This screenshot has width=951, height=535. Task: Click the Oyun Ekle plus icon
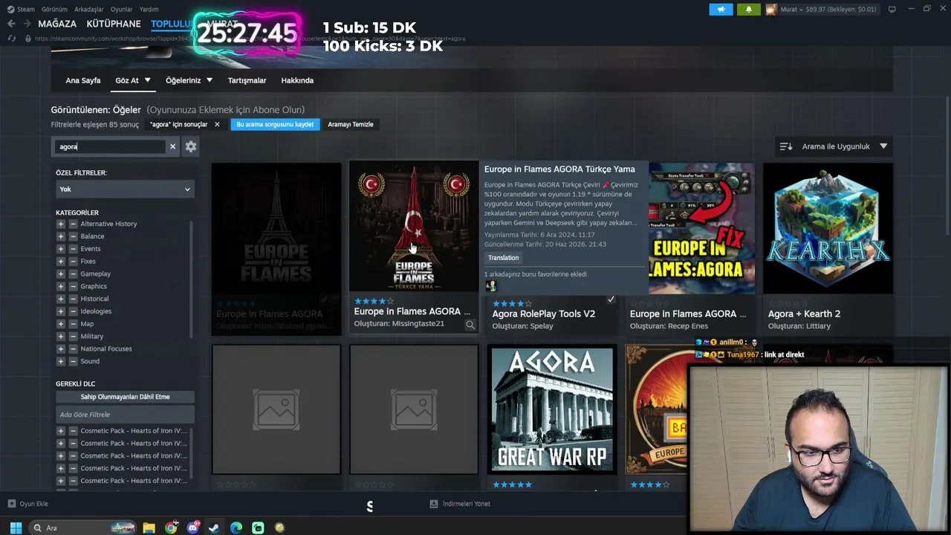point(11,504)
